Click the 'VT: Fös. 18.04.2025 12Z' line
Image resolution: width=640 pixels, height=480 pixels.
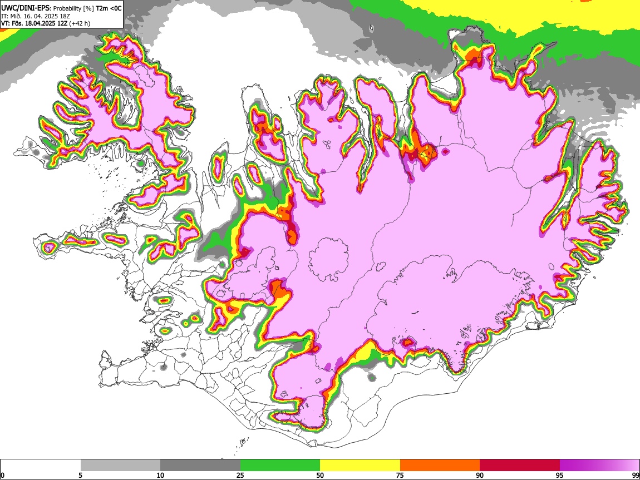[35, 23]
